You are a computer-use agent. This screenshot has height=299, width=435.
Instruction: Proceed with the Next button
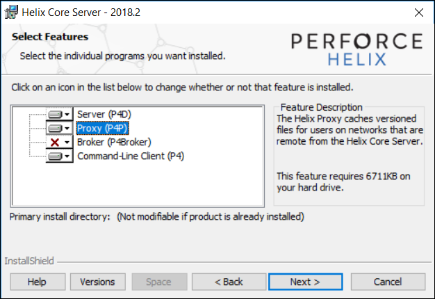point(305,282)
